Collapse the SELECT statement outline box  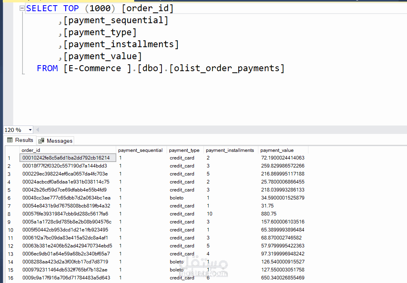[22, 8]
